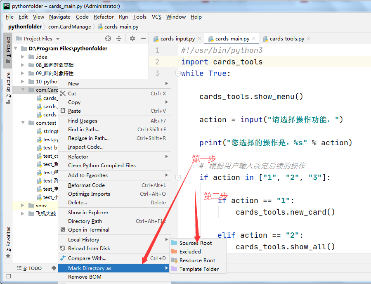Open the Refactor menu in the menu bar

coord(104,17)
